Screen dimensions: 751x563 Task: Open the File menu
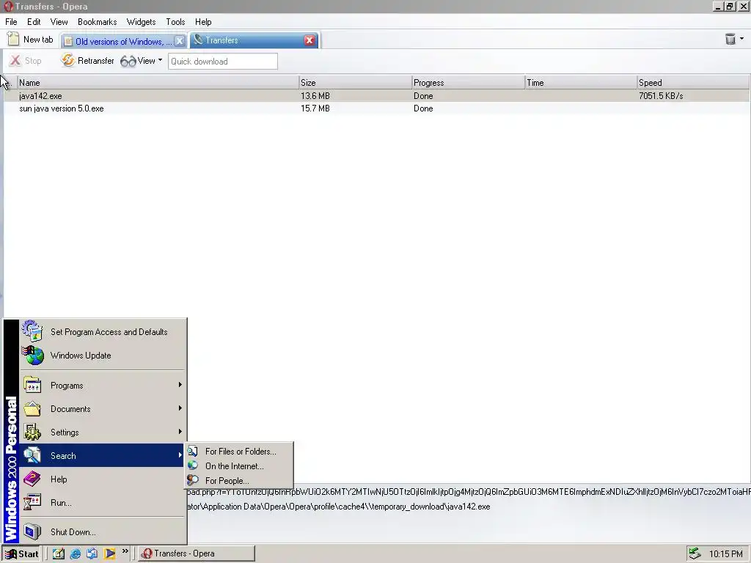(x=11, y=22)
